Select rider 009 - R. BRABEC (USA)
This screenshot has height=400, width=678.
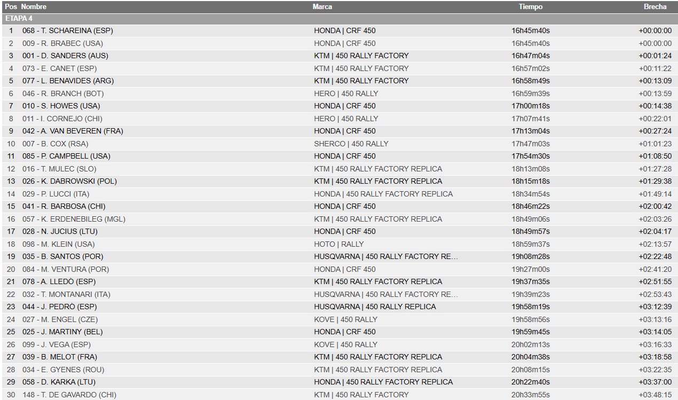(x=62, y=43)
